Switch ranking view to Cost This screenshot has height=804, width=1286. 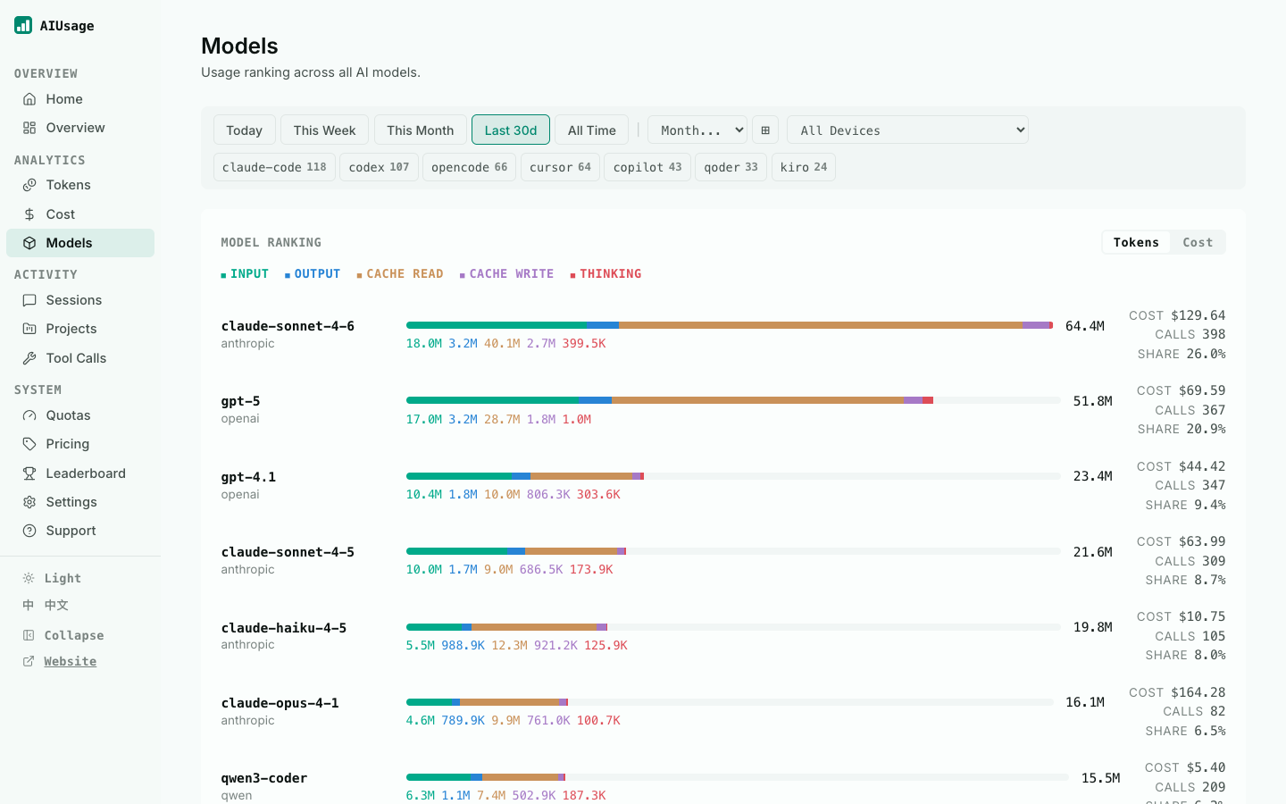pyautogui.click(x=1198, y=242)
